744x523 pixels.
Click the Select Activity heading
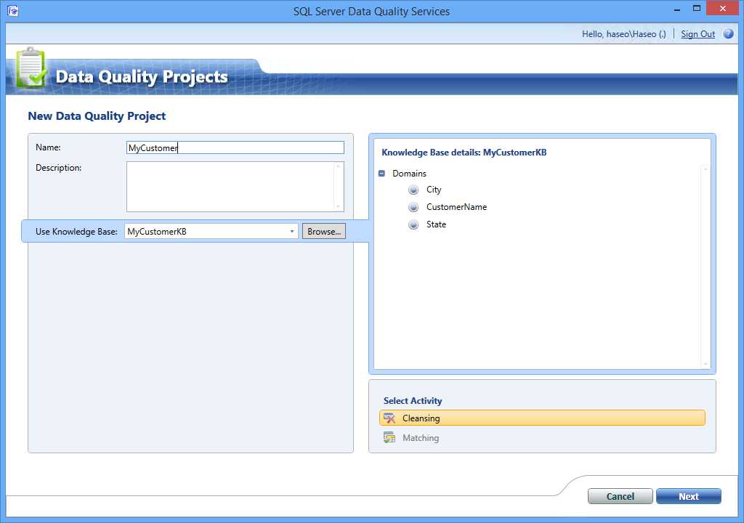(413, 400)
